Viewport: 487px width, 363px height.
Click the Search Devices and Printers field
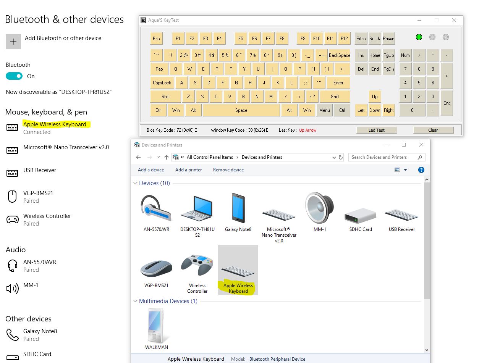[x=387, y=157]
